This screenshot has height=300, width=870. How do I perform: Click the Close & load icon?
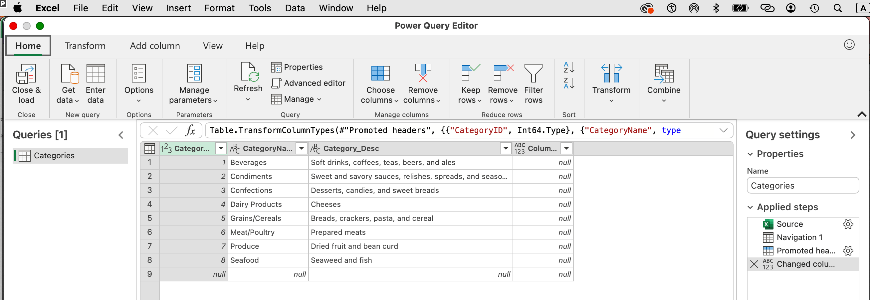[x=26, y=74]
